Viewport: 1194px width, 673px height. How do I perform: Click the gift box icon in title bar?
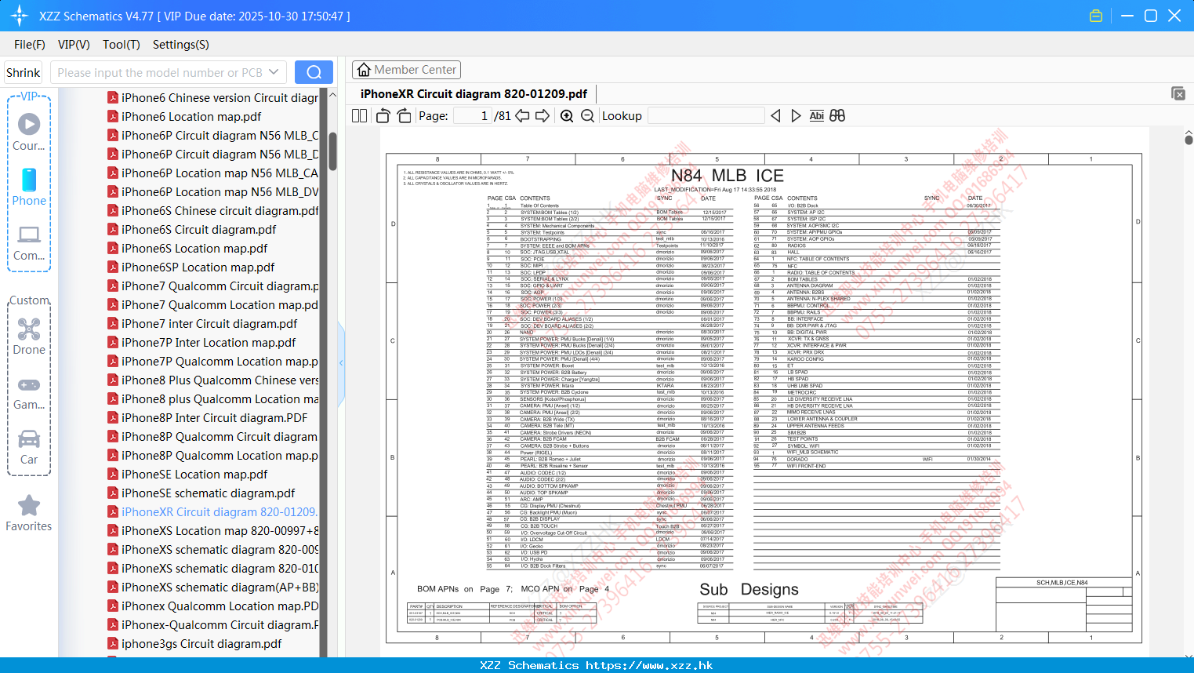[1096, 16]
